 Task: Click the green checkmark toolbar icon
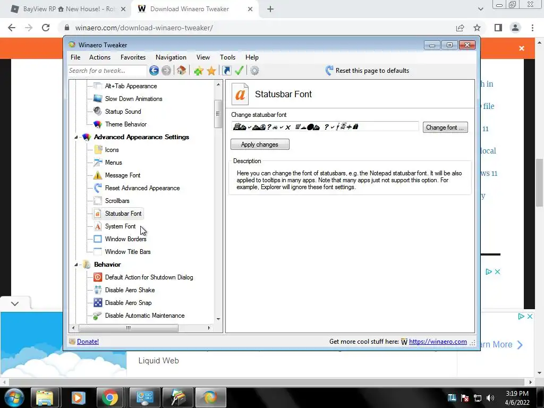point(239,71)
